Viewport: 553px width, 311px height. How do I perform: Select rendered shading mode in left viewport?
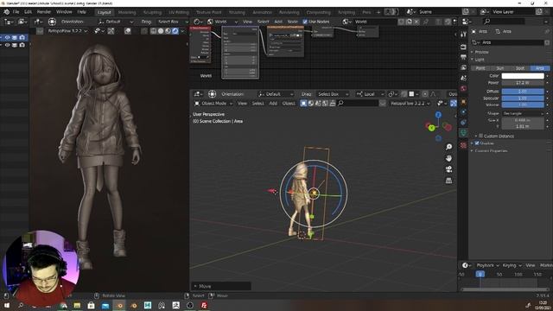175,31
